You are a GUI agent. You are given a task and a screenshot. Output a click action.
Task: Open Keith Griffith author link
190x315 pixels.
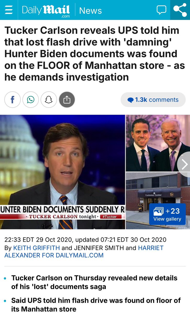coord(36,248)
